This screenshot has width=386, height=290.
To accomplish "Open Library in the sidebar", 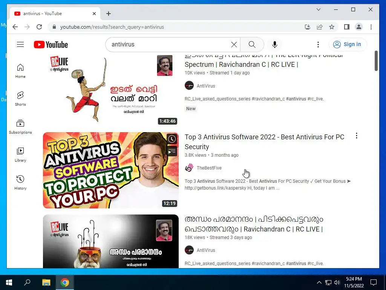I will click(20, 155).
